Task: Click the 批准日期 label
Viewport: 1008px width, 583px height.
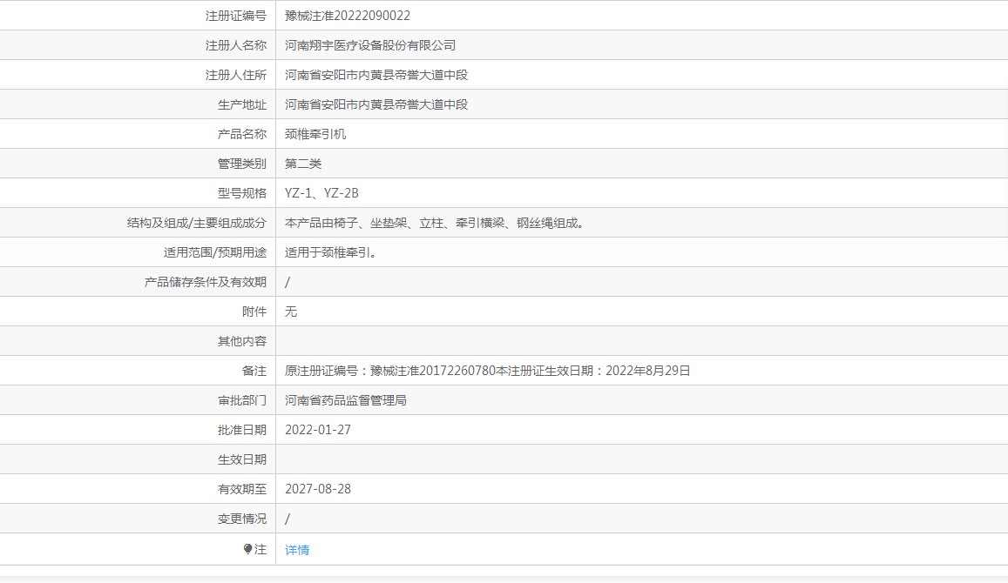Action: coord(241,430)
